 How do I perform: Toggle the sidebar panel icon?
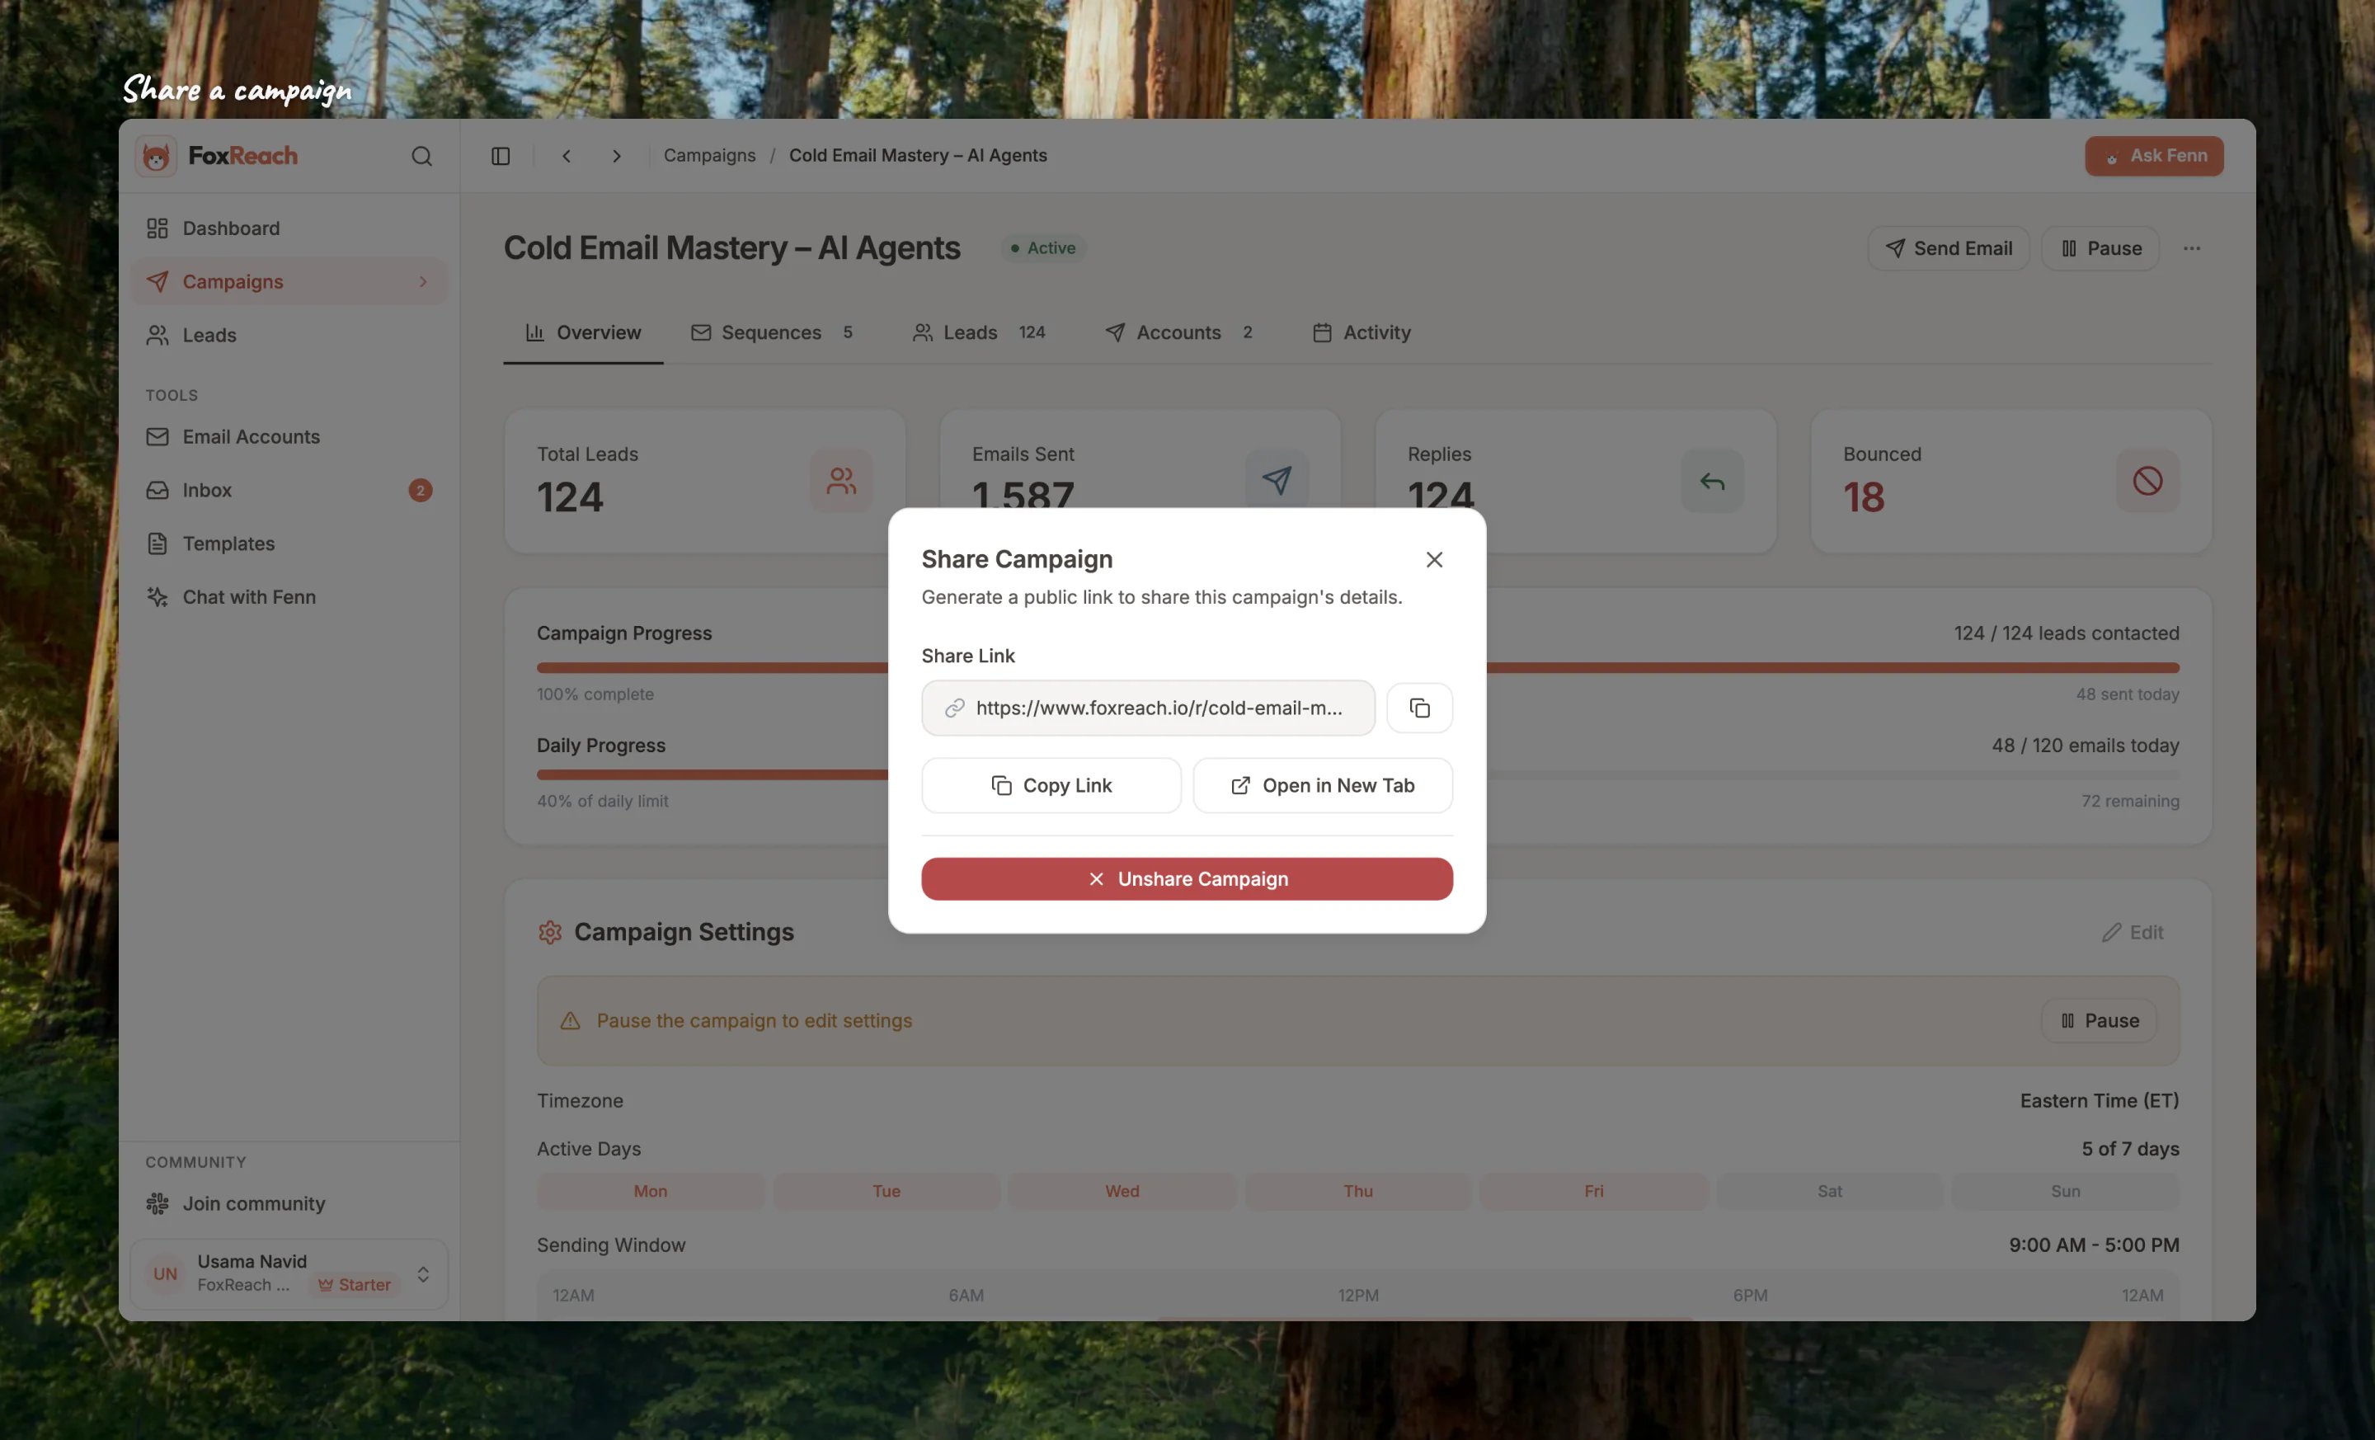501,156
